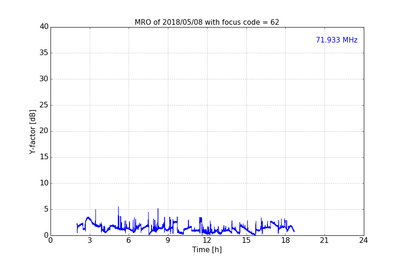Viewport: 404px width, 269px height.
Task: Click the x-axis tick label '12'
Action: [x=207, y=241]
